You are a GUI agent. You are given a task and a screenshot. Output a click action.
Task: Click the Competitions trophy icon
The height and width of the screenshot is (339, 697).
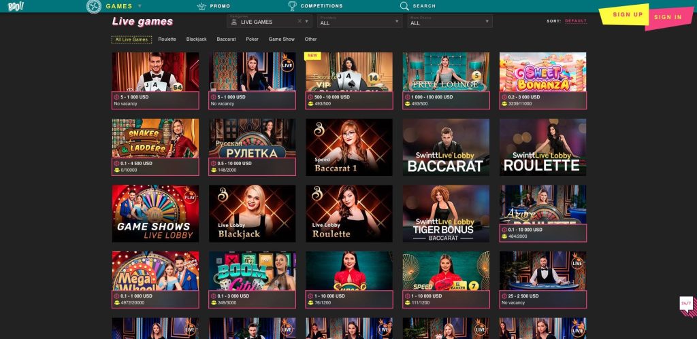(292, 6)
